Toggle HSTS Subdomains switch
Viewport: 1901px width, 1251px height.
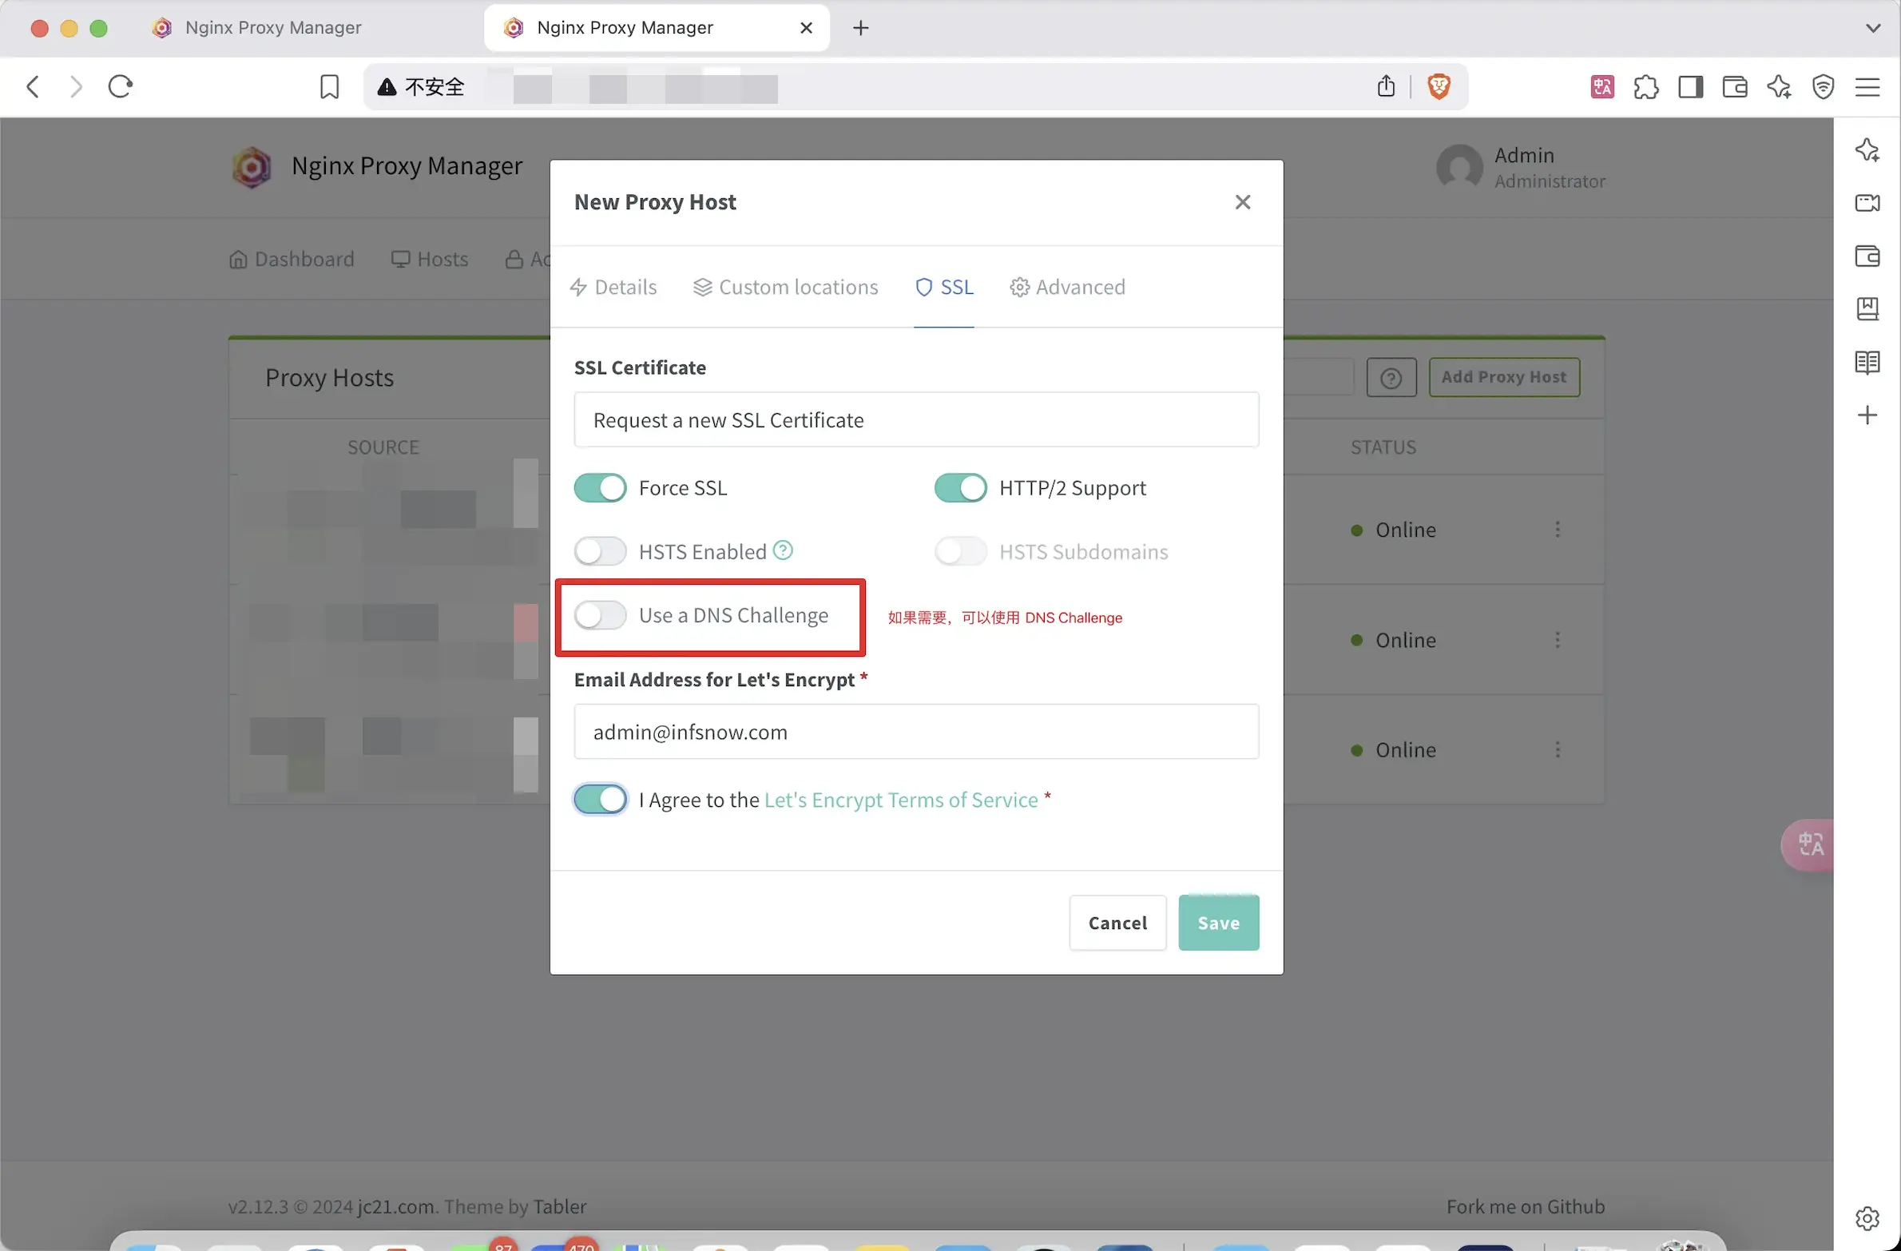pos(961,551)
